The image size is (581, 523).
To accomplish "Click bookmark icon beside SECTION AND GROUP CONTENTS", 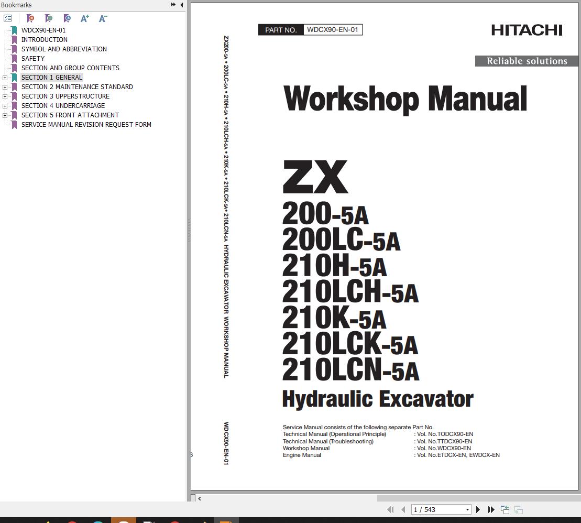I will (14, 68).
